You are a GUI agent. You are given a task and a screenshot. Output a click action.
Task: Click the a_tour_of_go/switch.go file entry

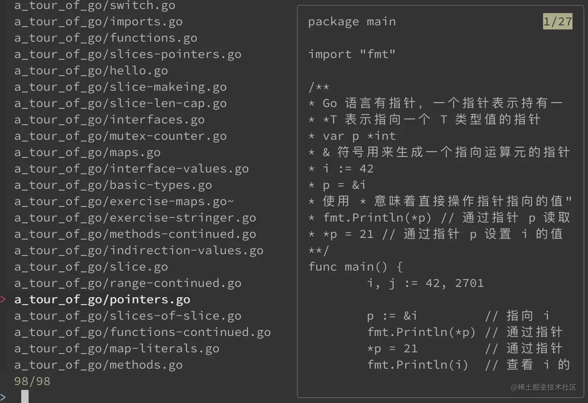pos(95,6)
